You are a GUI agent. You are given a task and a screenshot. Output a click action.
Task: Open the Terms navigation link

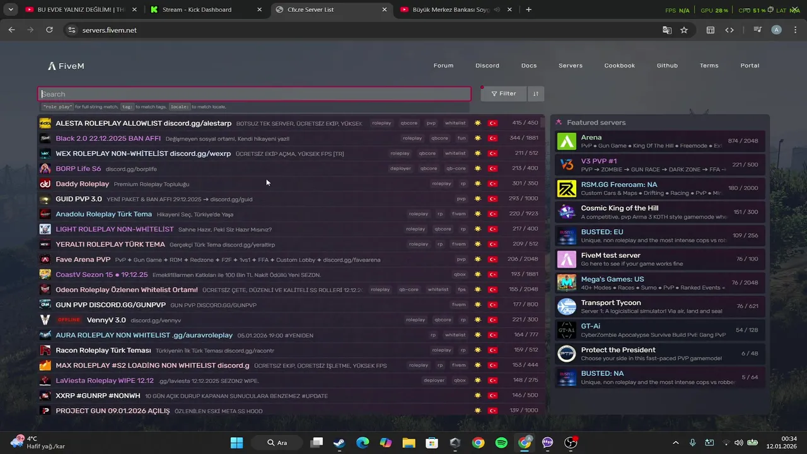(x=709, y=66)
